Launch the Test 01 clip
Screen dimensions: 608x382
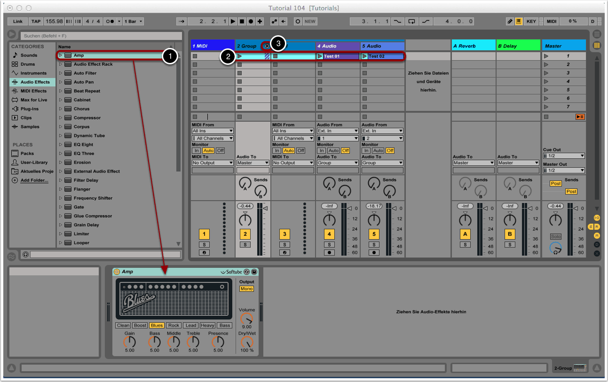[x=320, y=56]
